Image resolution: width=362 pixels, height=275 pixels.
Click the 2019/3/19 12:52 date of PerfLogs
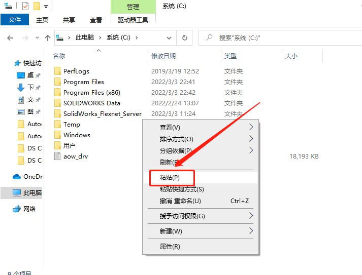175,71
